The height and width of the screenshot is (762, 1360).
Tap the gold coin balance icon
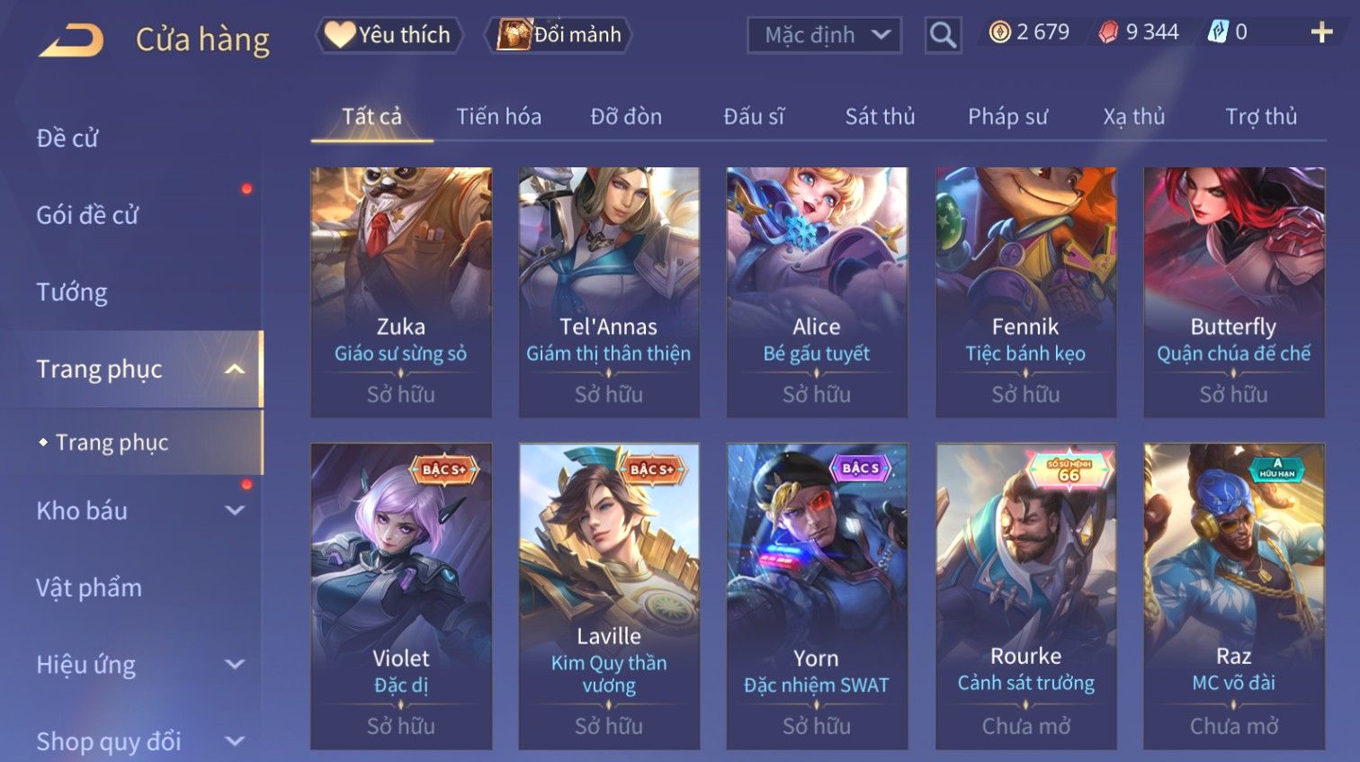pyautogui.click(x=999, y=33)
